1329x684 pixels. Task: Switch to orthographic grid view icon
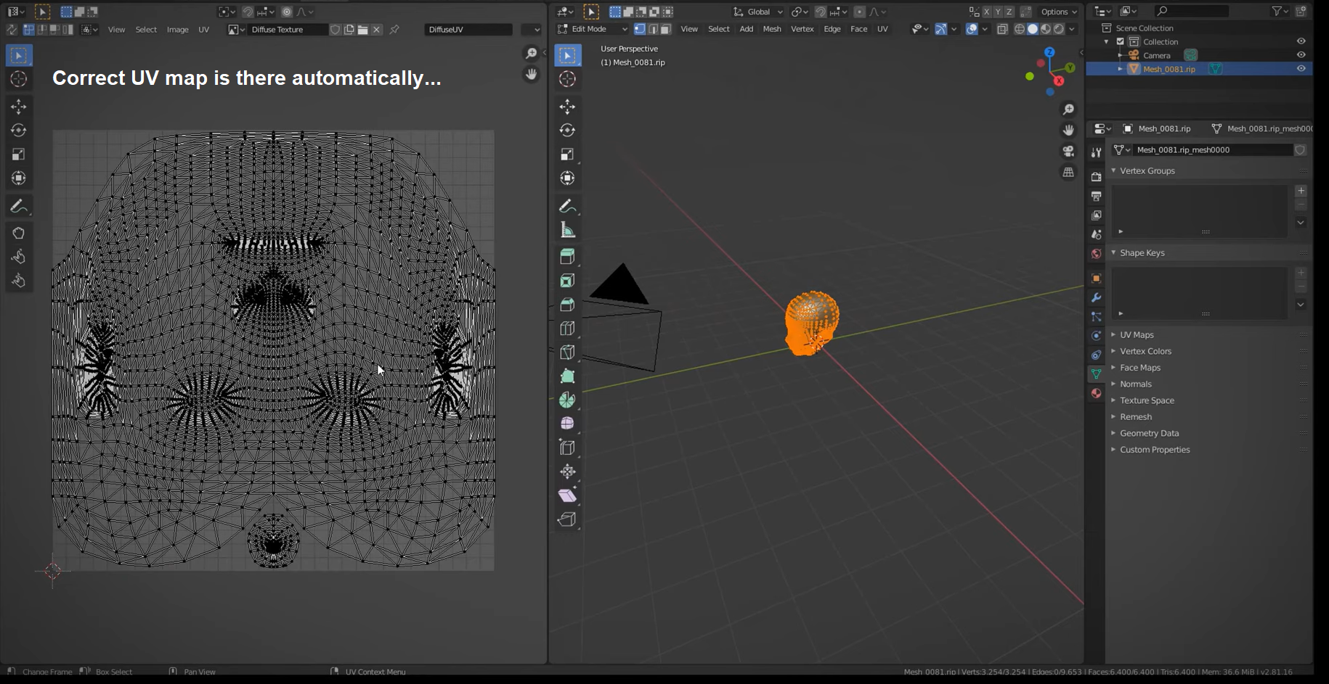click(x=1068, y=173)
